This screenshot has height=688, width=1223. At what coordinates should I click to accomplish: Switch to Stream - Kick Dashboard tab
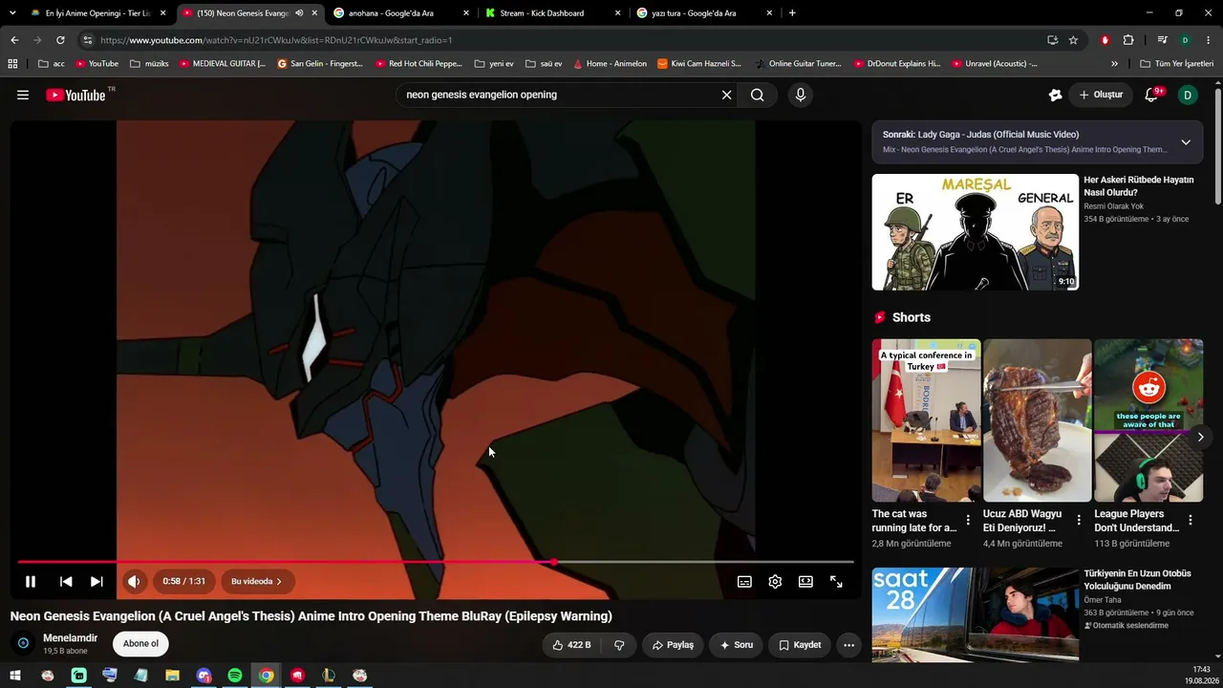pos(552,13)
